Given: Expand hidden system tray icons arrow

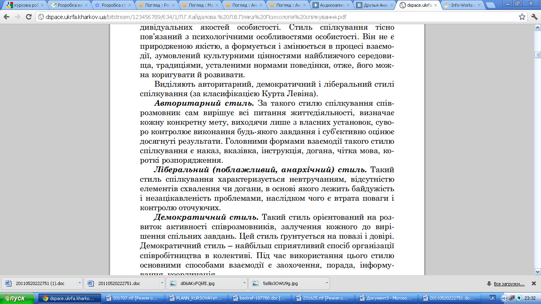Looking at the screenshot, I should click(x=504, y=298).
